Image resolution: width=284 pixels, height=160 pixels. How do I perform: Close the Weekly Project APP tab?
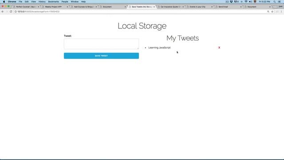point(67,7)
